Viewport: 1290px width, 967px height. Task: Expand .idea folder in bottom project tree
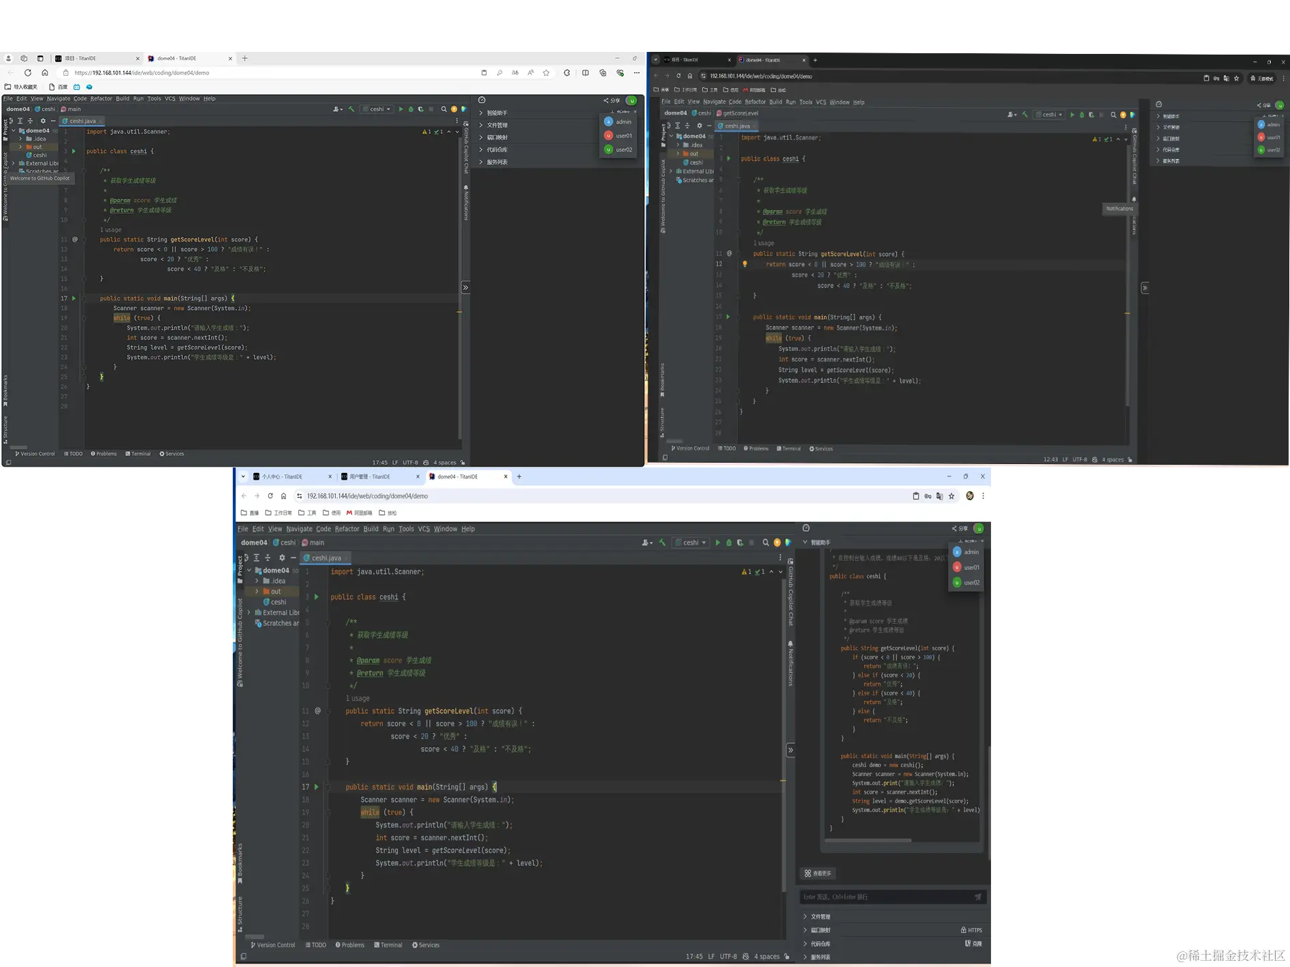coord(257,581)
